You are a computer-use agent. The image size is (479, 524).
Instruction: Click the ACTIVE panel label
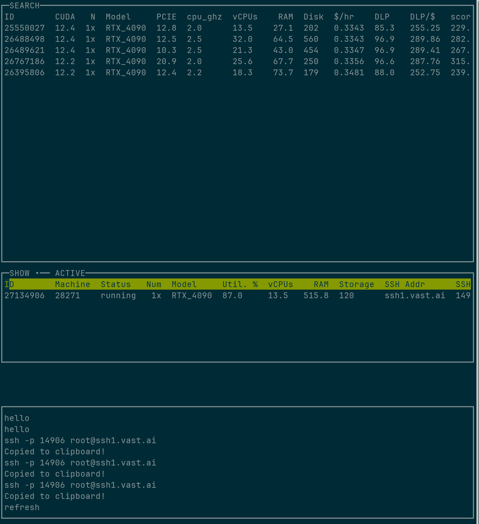70,273
